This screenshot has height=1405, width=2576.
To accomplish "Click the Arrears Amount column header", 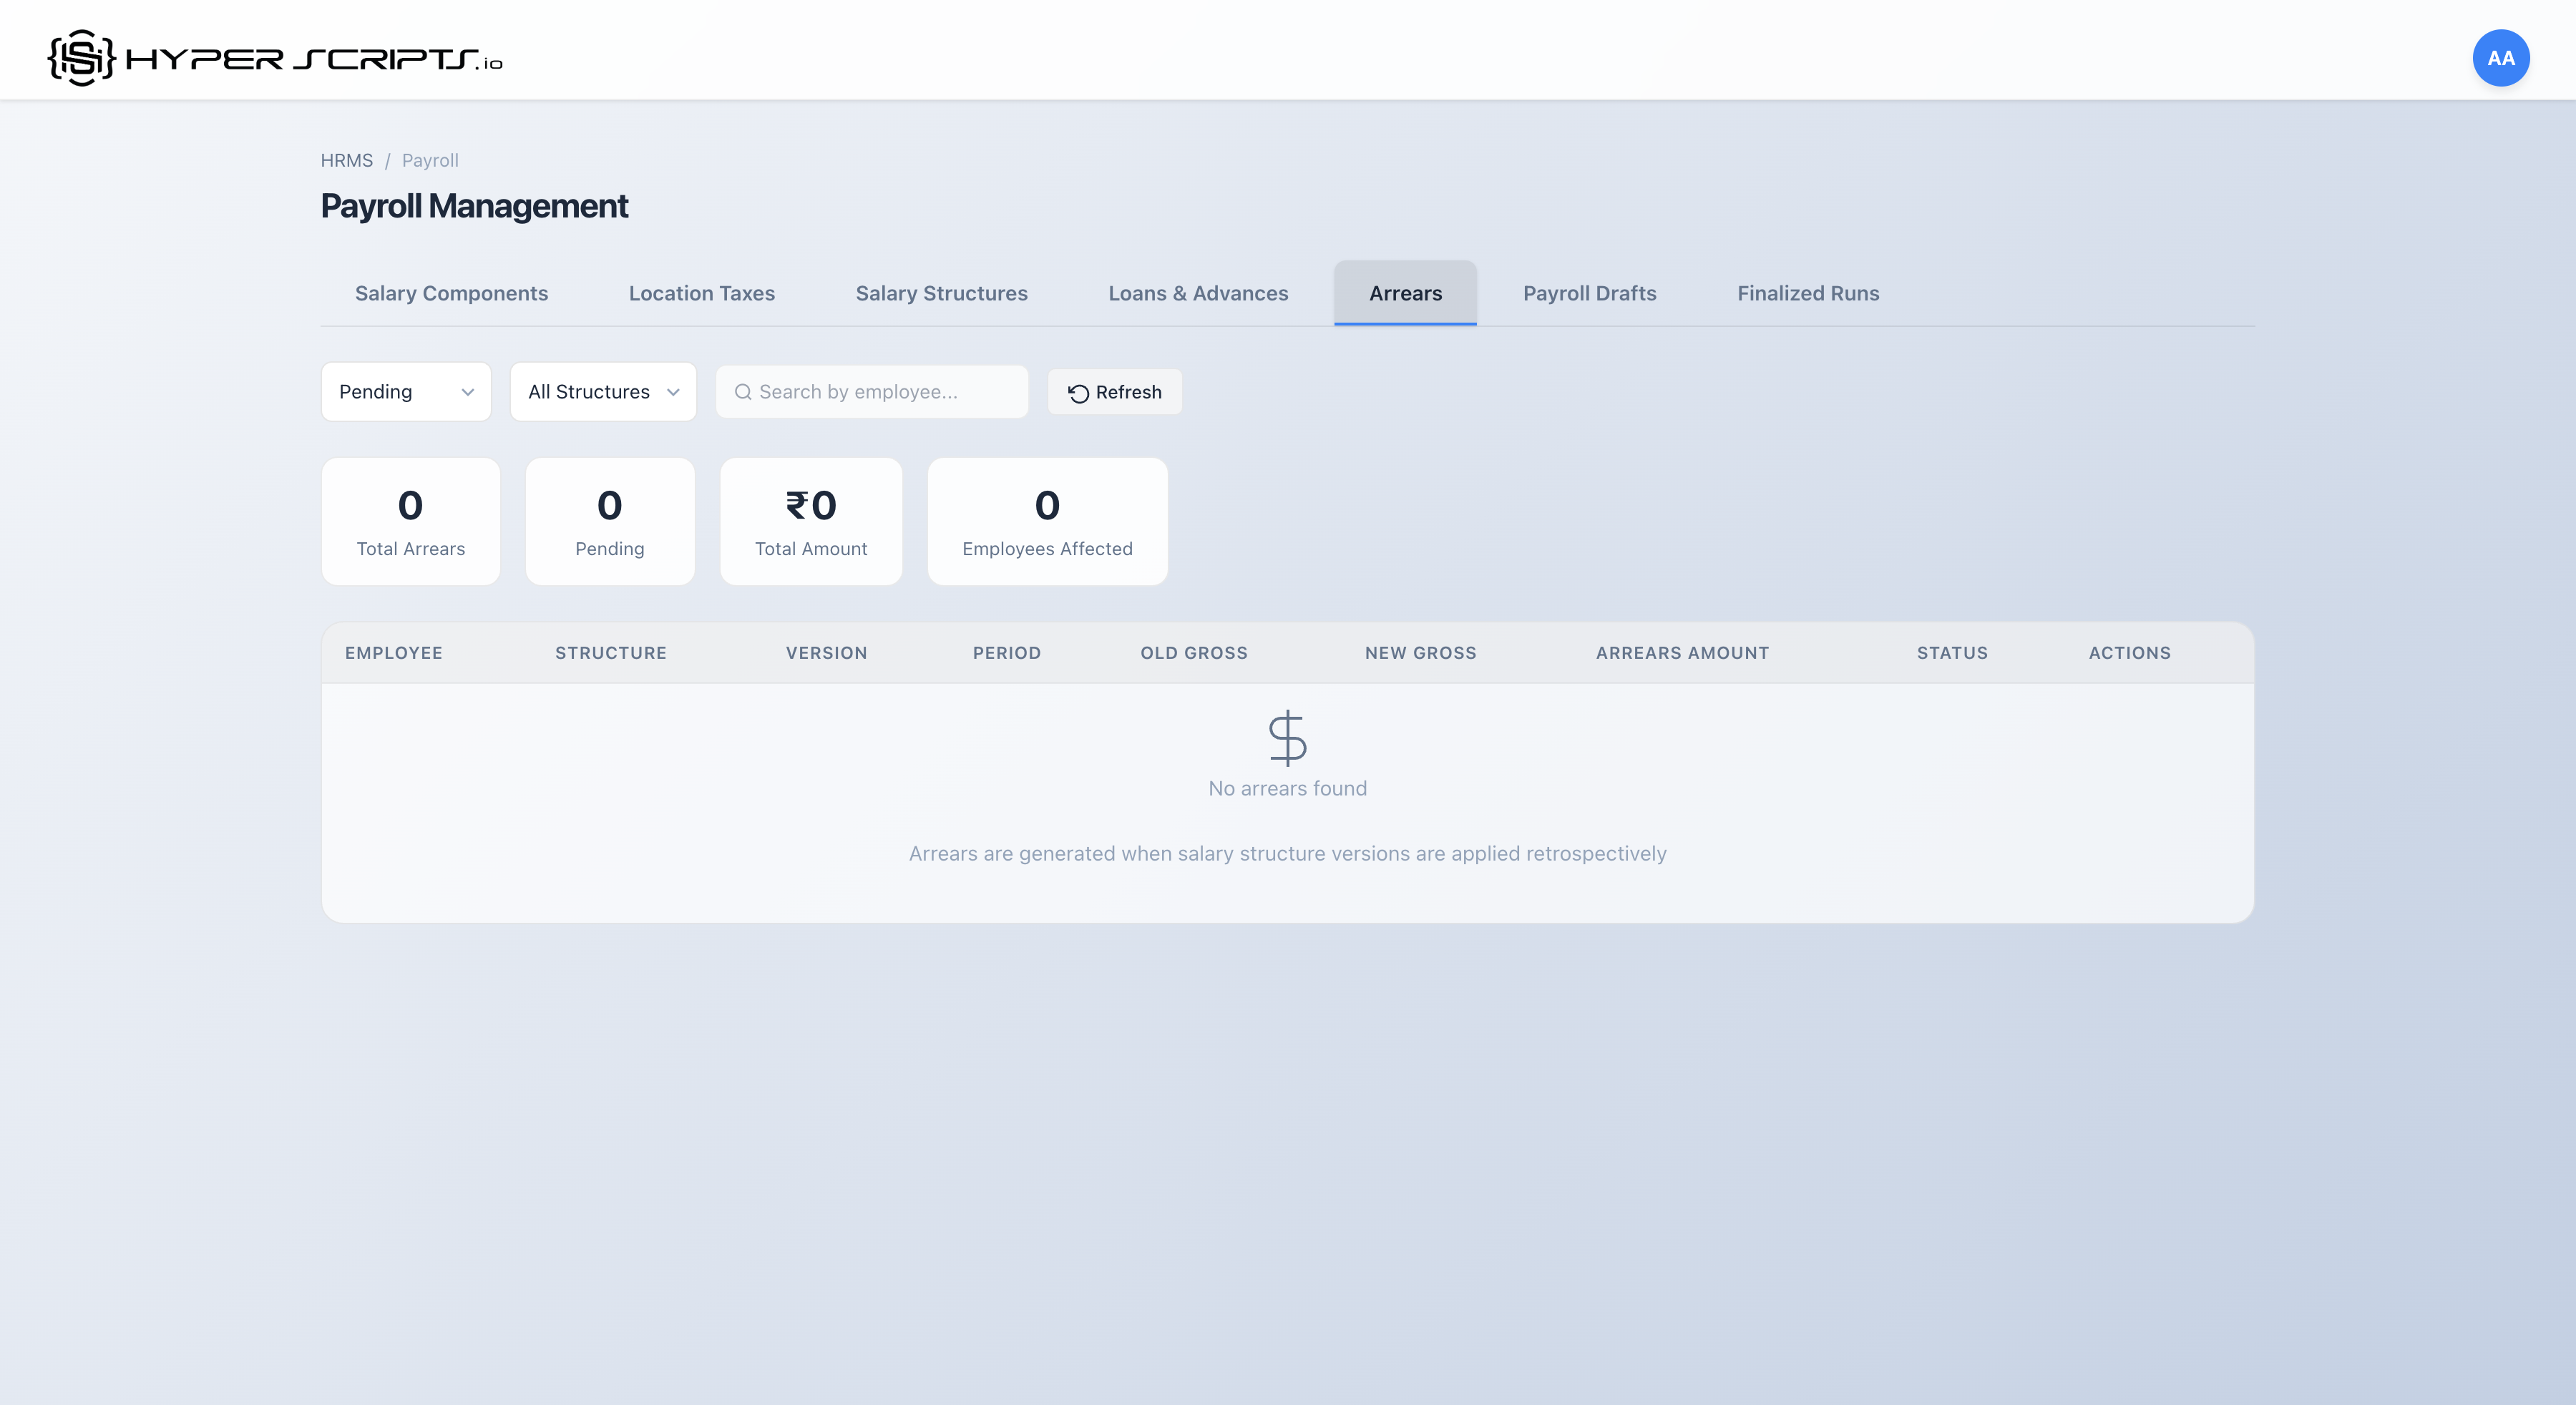I will point(1682,653).
